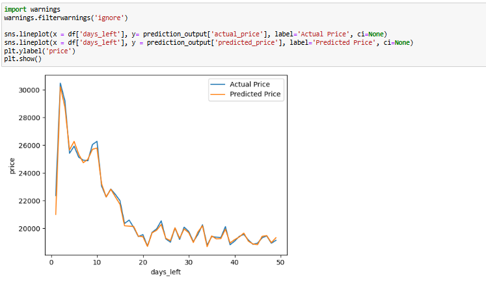Click the 26000 y-axis tick label
The image size is (486, 284).
pyautogui.click(x=31, y=146)
